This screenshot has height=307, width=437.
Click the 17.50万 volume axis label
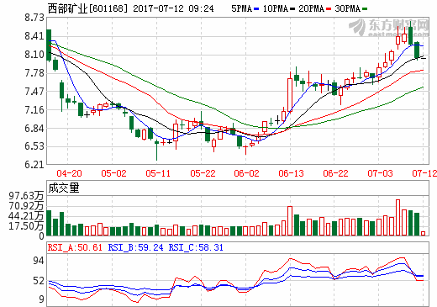pyautogui.click(x=26, y=226)
